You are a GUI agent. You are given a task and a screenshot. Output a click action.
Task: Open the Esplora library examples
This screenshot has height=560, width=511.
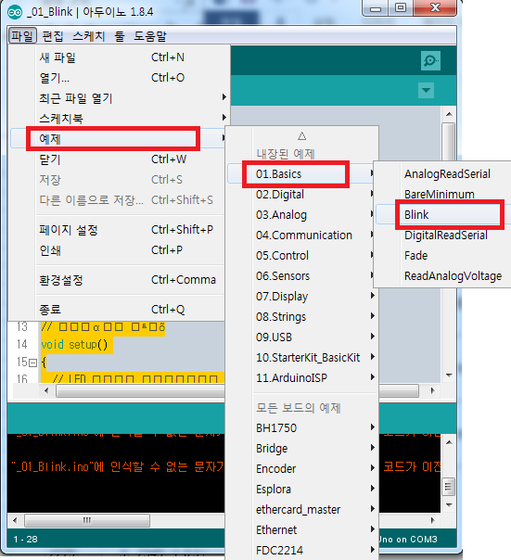[x=302, y=489]
